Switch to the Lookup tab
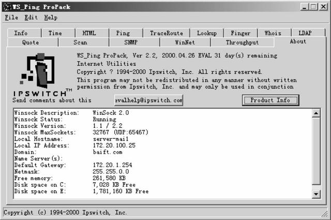The height and width of the screenshot is (220, 331). coord(207,33)
